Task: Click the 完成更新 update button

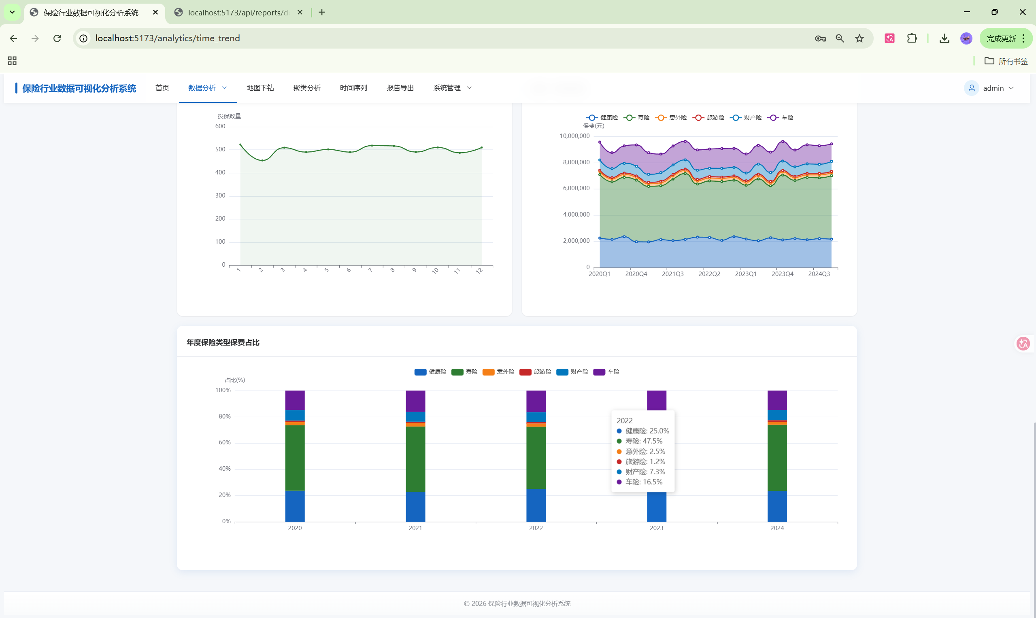Action: coord(1001,38)
